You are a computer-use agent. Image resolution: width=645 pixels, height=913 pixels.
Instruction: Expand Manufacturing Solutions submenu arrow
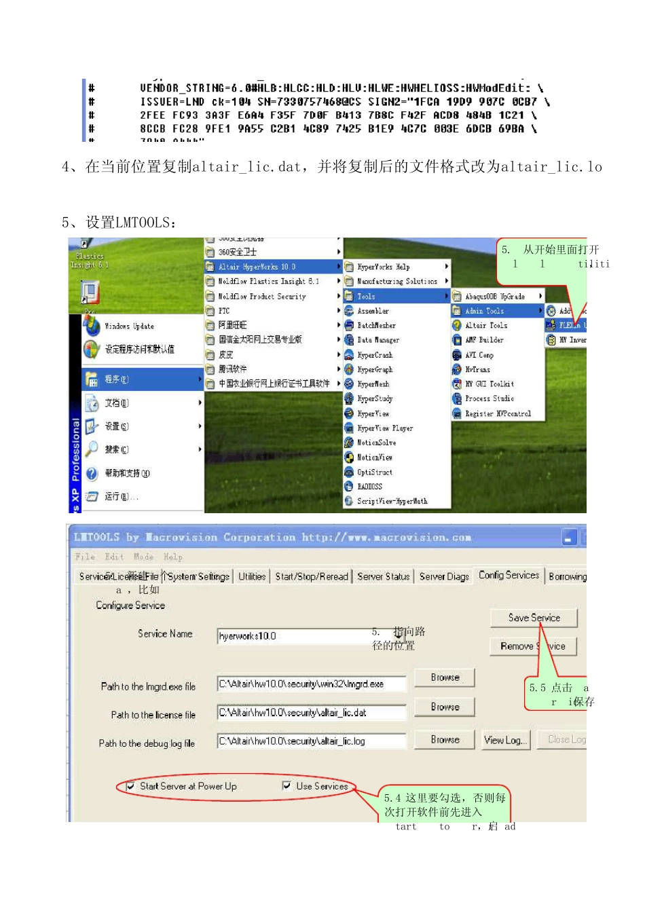click(x=447, y=281)
